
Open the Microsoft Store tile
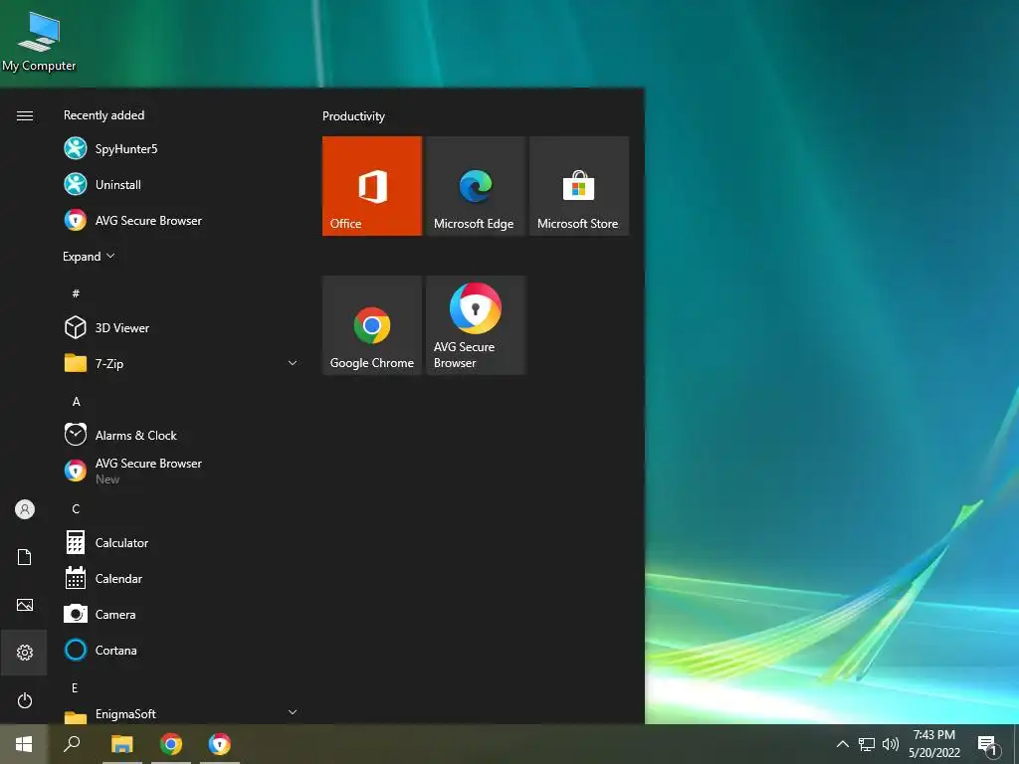click(579, 186)
